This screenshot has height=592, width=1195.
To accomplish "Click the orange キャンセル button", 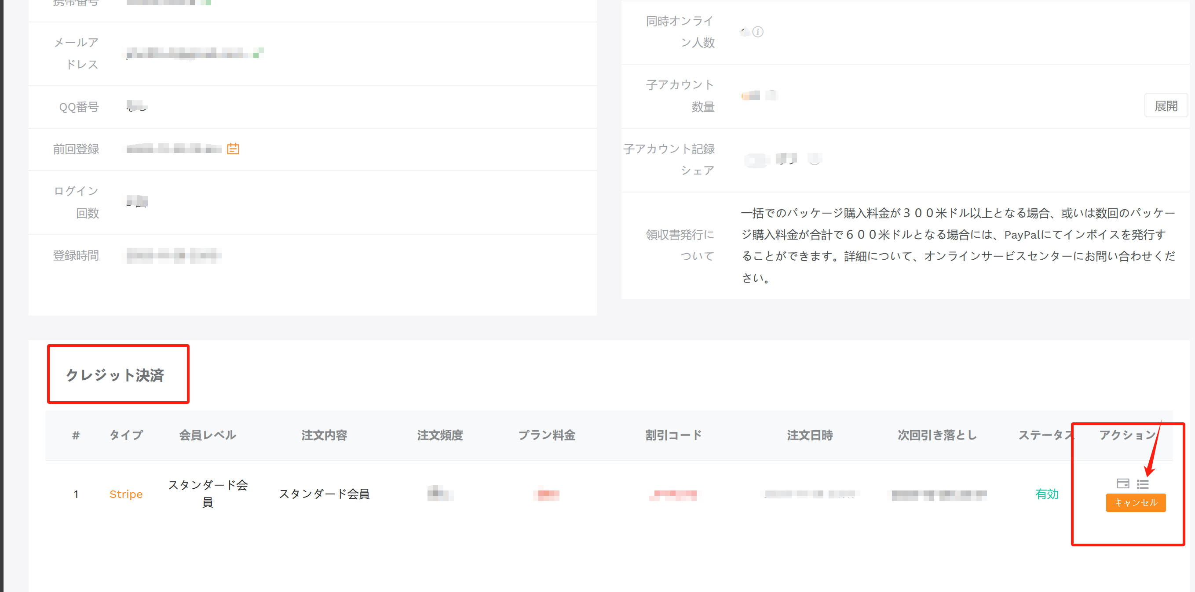I will tap(1136, 502).
